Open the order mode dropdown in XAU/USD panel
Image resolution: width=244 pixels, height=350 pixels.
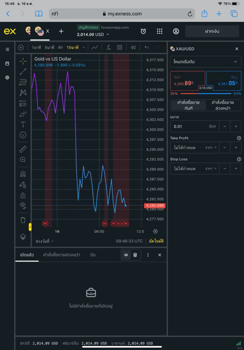206,62
